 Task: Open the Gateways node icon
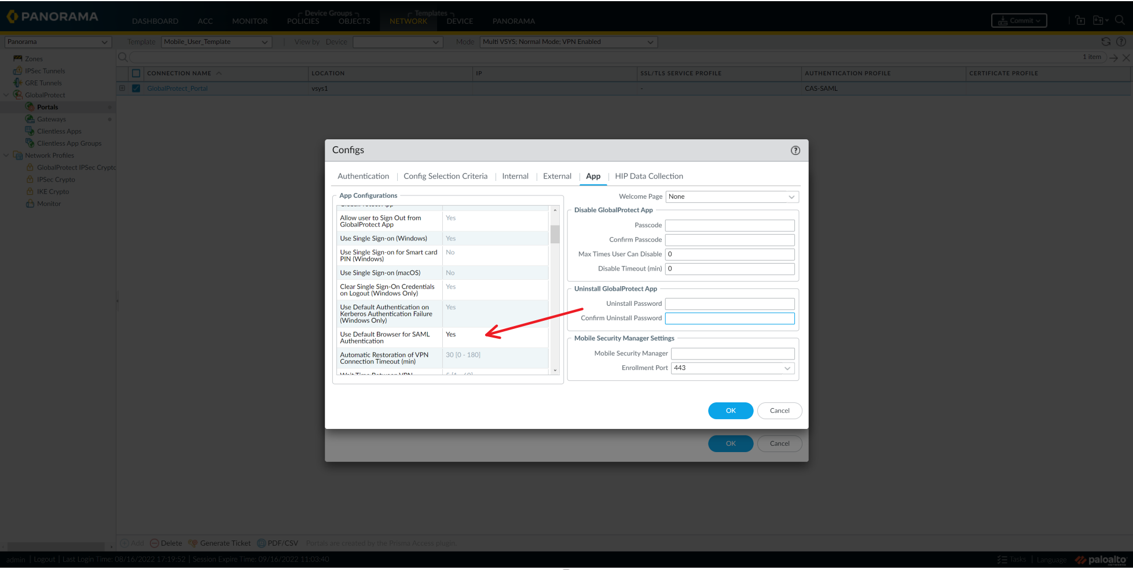click(30, 119)
